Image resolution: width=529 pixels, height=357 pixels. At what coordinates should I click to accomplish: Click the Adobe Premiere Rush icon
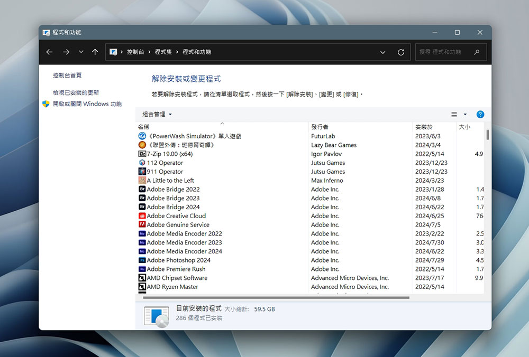142,269
